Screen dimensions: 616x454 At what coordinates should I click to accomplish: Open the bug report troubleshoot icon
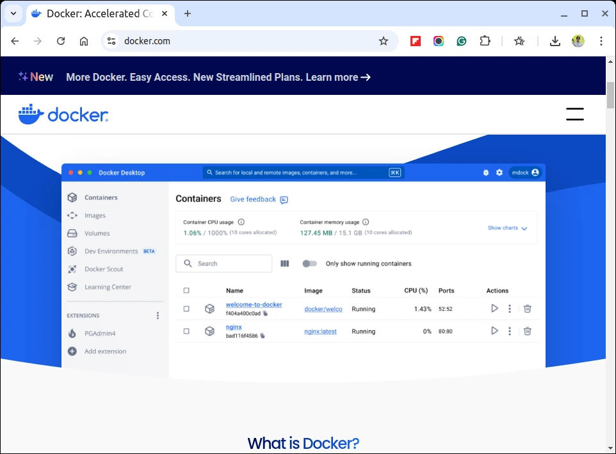click(486, 172)
